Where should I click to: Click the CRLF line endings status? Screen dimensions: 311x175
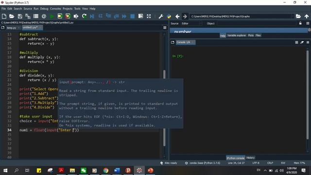270,163
